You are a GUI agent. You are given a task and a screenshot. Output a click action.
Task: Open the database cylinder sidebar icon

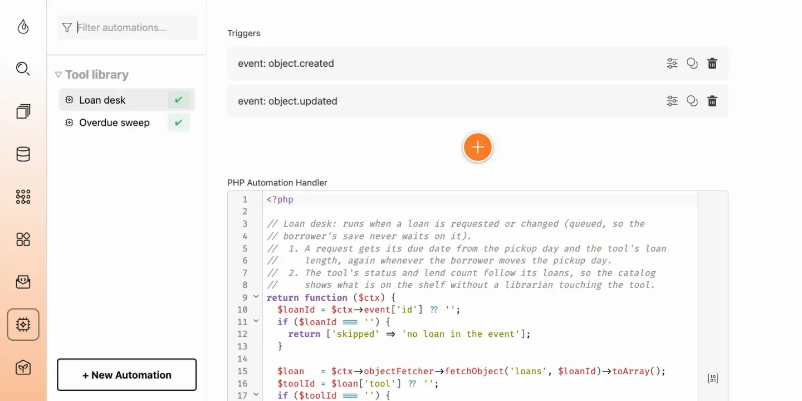[x=23, y=154]
